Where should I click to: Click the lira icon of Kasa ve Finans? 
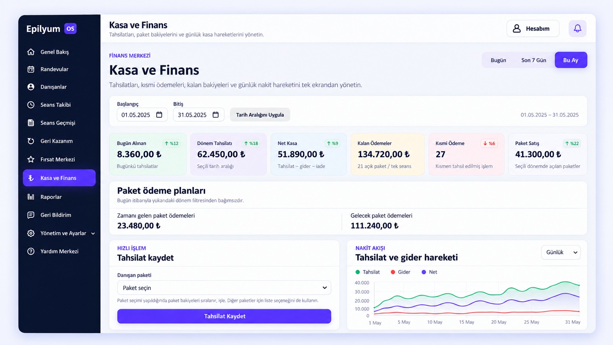(x=31, y=178)
